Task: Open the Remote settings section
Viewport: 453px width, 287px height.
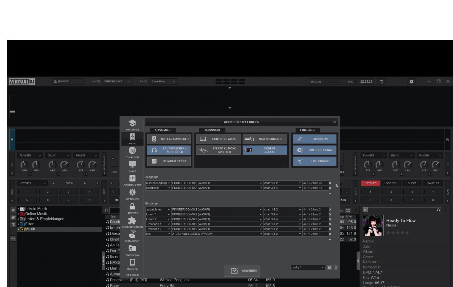Action: (132, 264)
